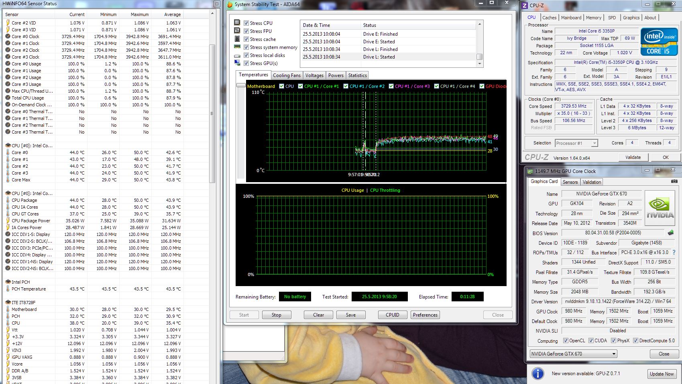Screen dimensions: 682x384
Task: Open AIDA64 Preferences
Action: coord(425,315)
